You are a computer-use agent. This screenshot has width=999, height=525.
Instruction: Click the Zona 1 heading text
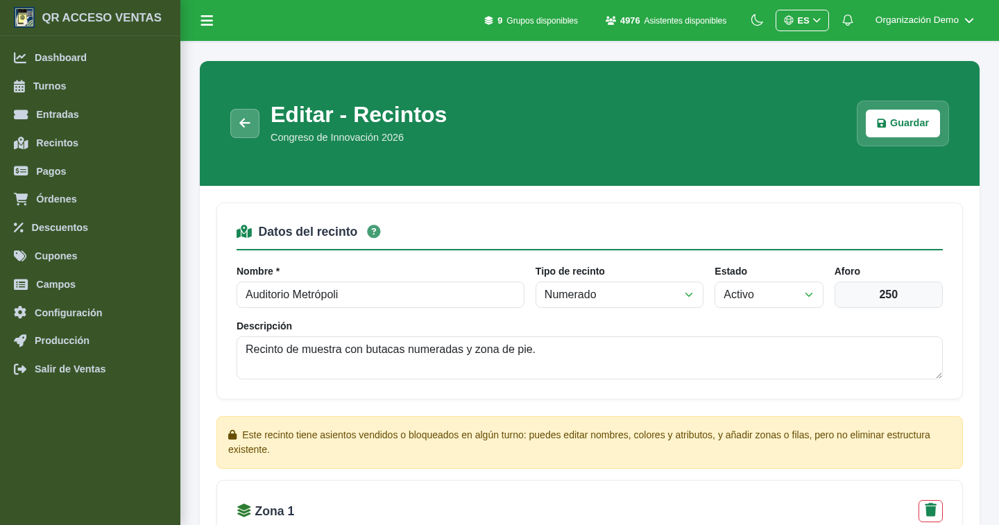tap(275, 511)
